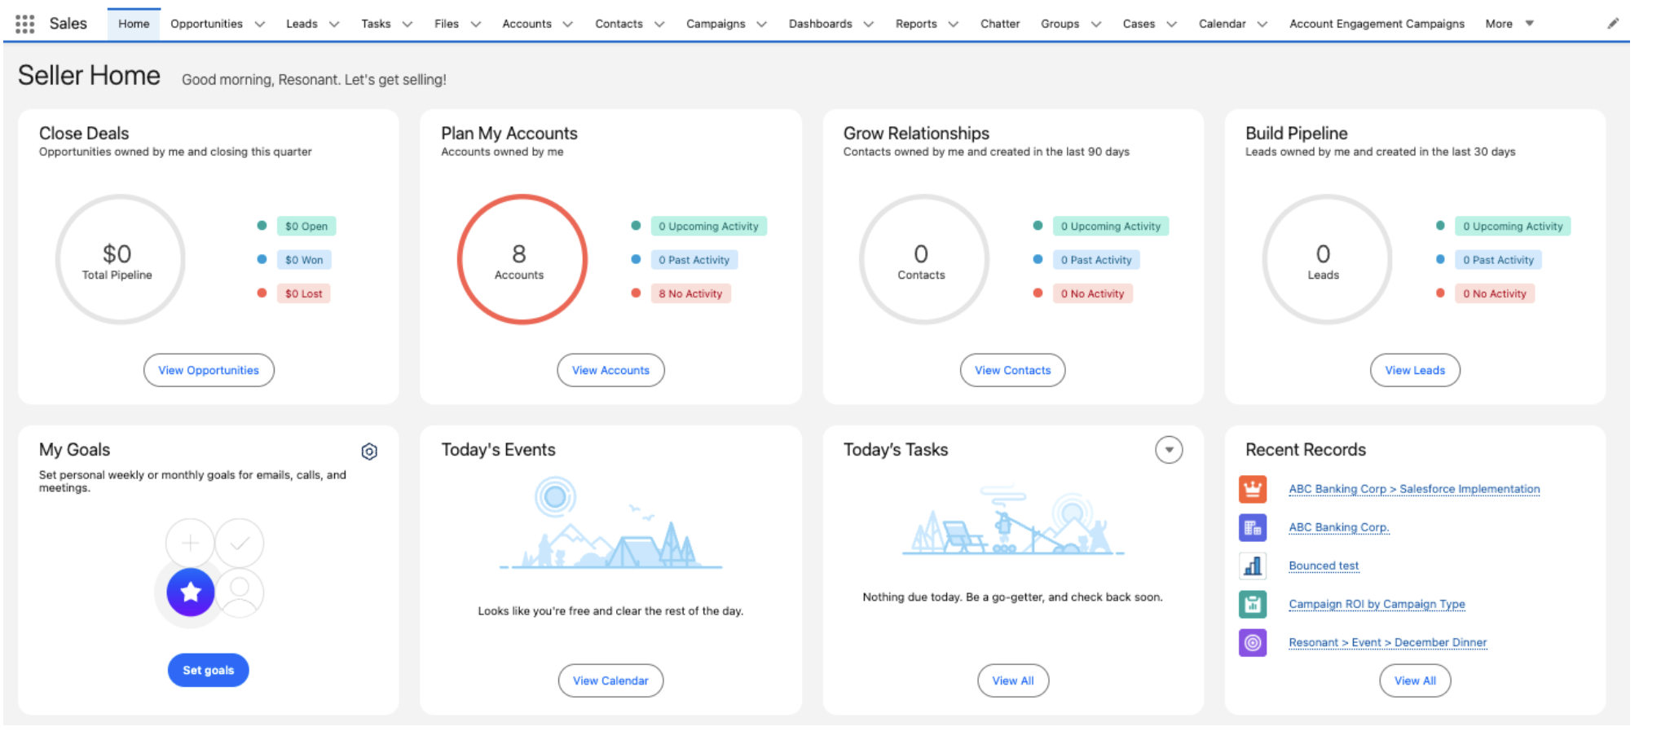Switch to the Chatter tab
1661x740 pixels.
pyautogui.click(x=999, y=24)
